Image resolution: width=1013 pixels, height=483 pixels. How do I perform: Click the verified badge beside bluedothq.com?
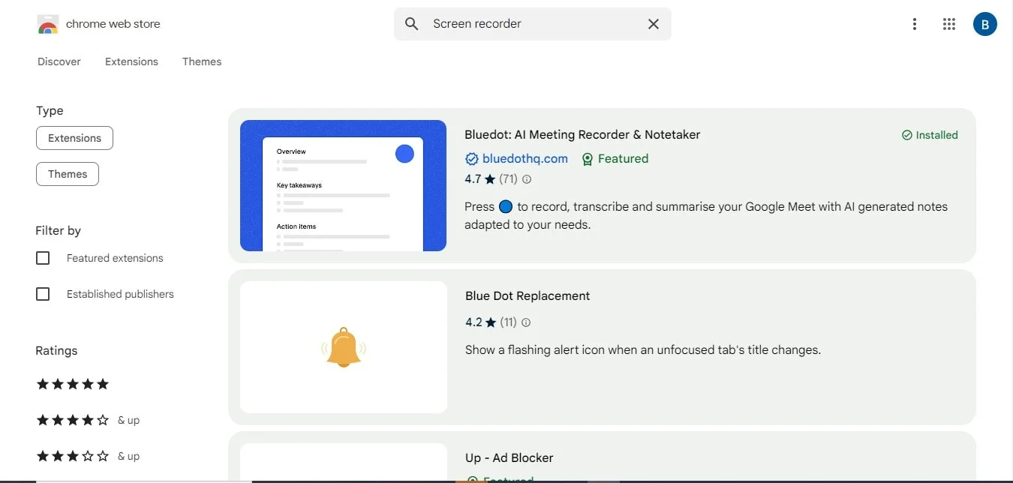(x=471, y=159)
